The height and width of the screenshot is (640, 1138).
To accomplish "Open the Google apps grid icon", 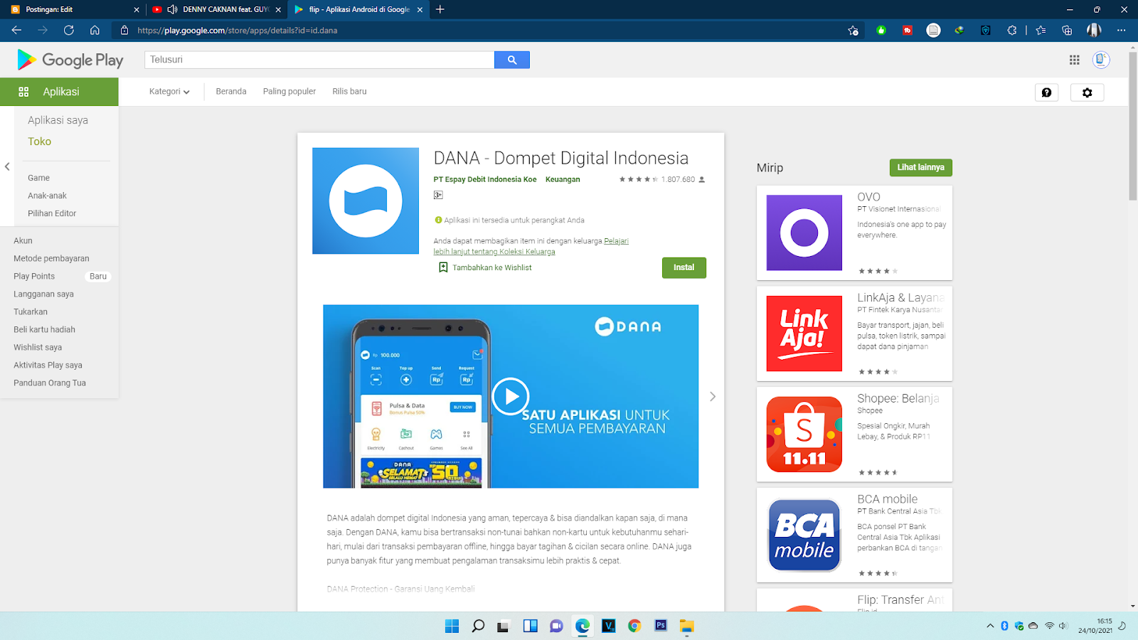I will (1075, 60).
